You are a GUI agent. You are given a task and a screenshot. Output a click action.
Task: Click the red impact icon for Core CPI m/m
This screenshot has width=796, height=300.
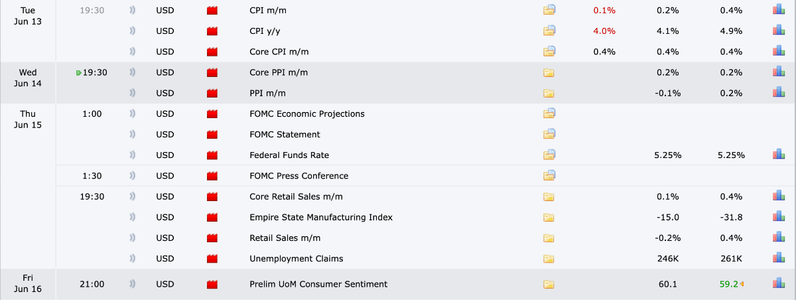[x=212, y=52]
